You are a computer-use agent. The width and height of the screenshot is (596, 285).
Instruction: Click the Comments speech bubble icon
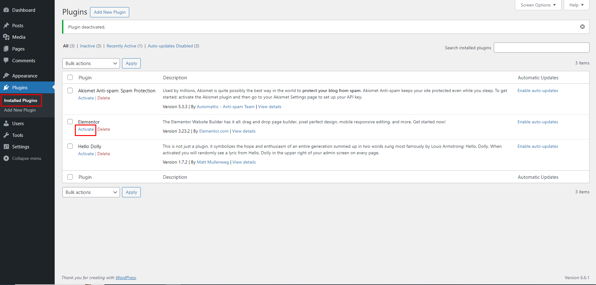coord(6,60)
